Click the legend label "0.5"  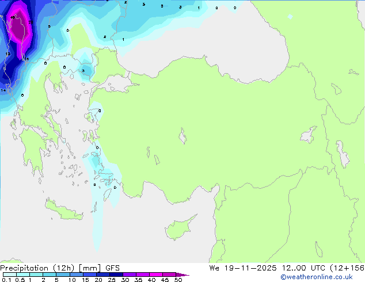tap(20, 280)
